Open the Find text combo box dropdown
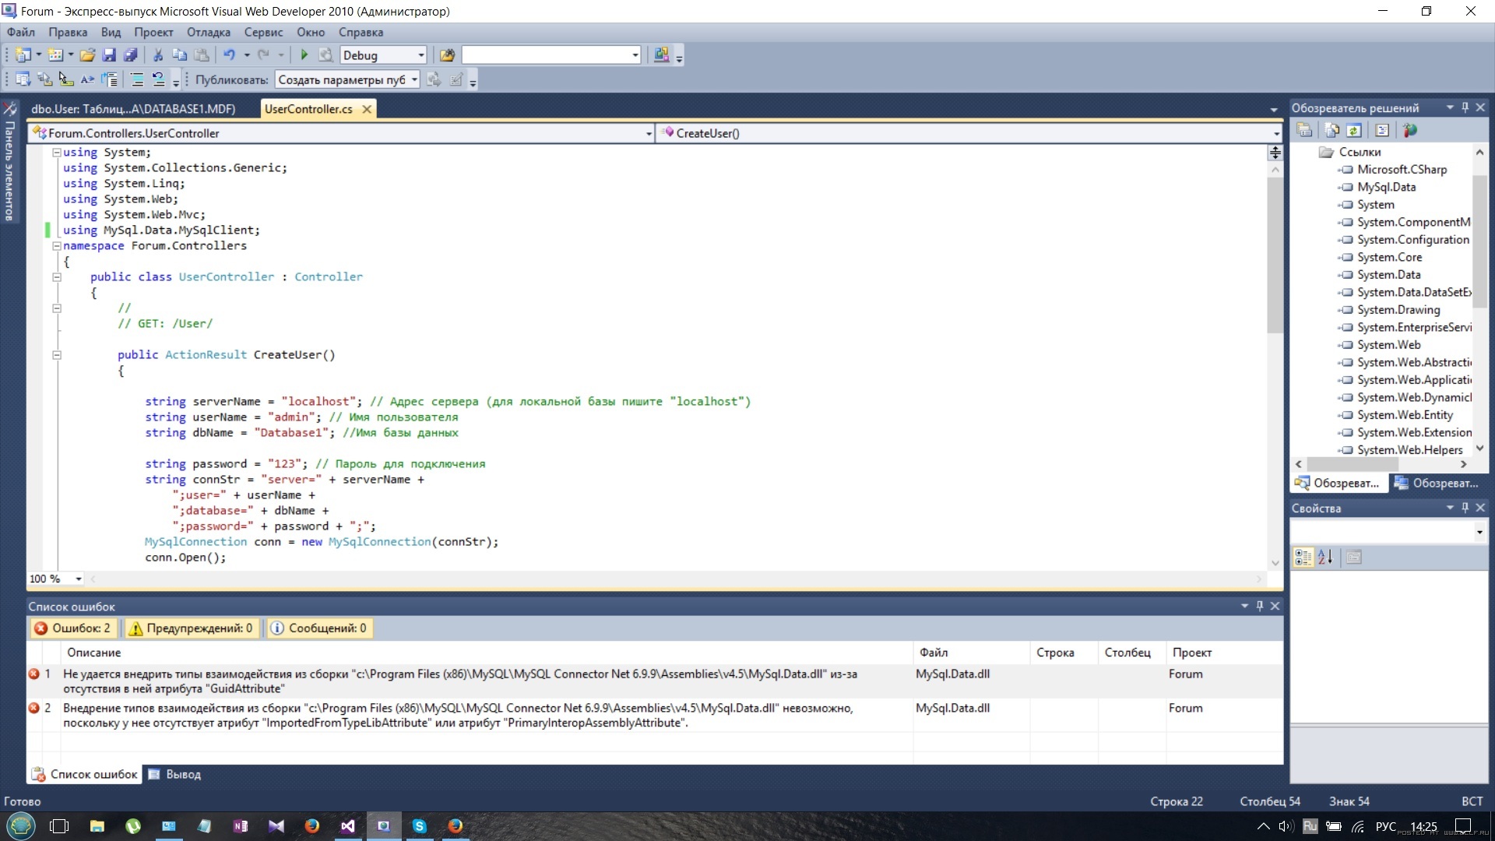The height and width of the screenshot is (841, 1495). (x=635, y=55)
